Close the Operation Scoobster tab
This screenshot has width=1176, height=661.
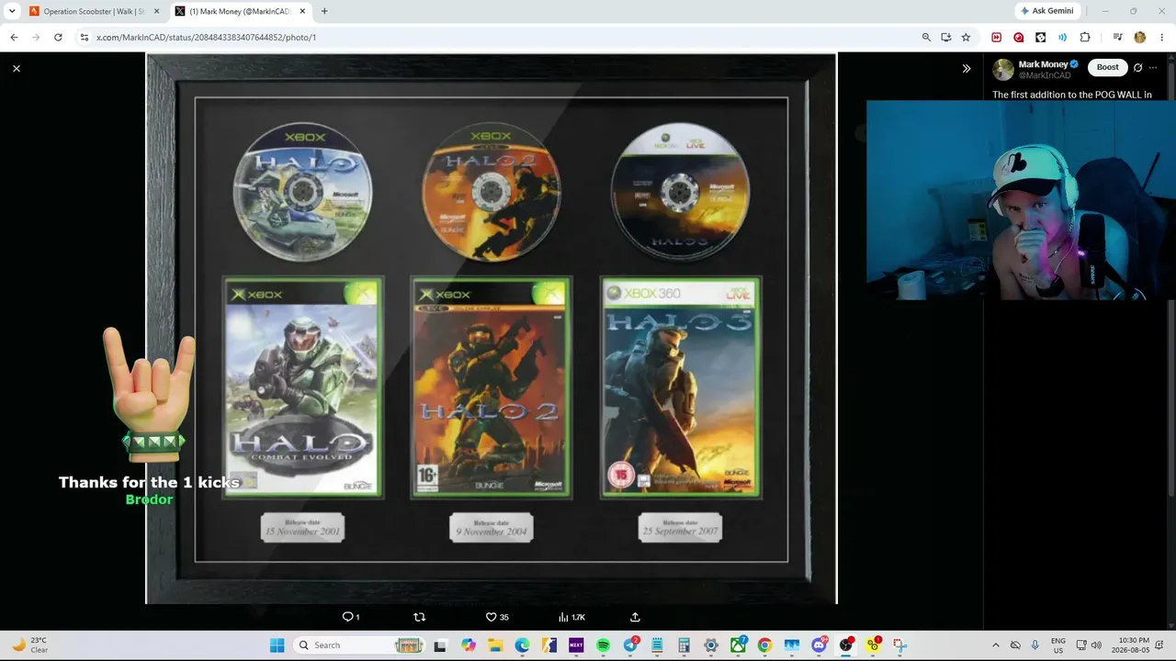[154, 11]
